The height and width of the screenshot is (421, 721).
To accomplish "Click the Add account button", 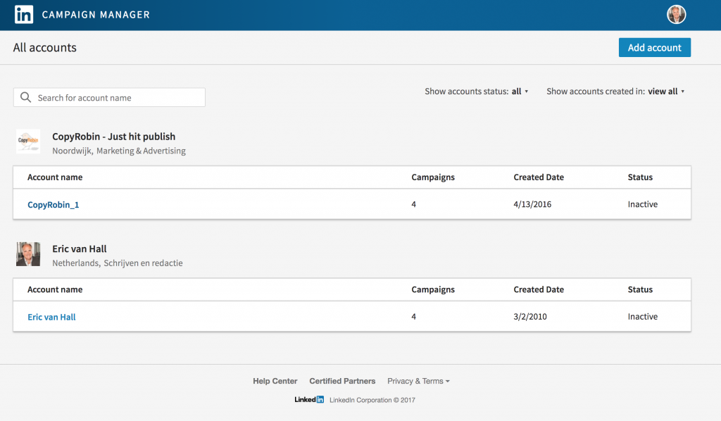I will (x=654, y=47).
